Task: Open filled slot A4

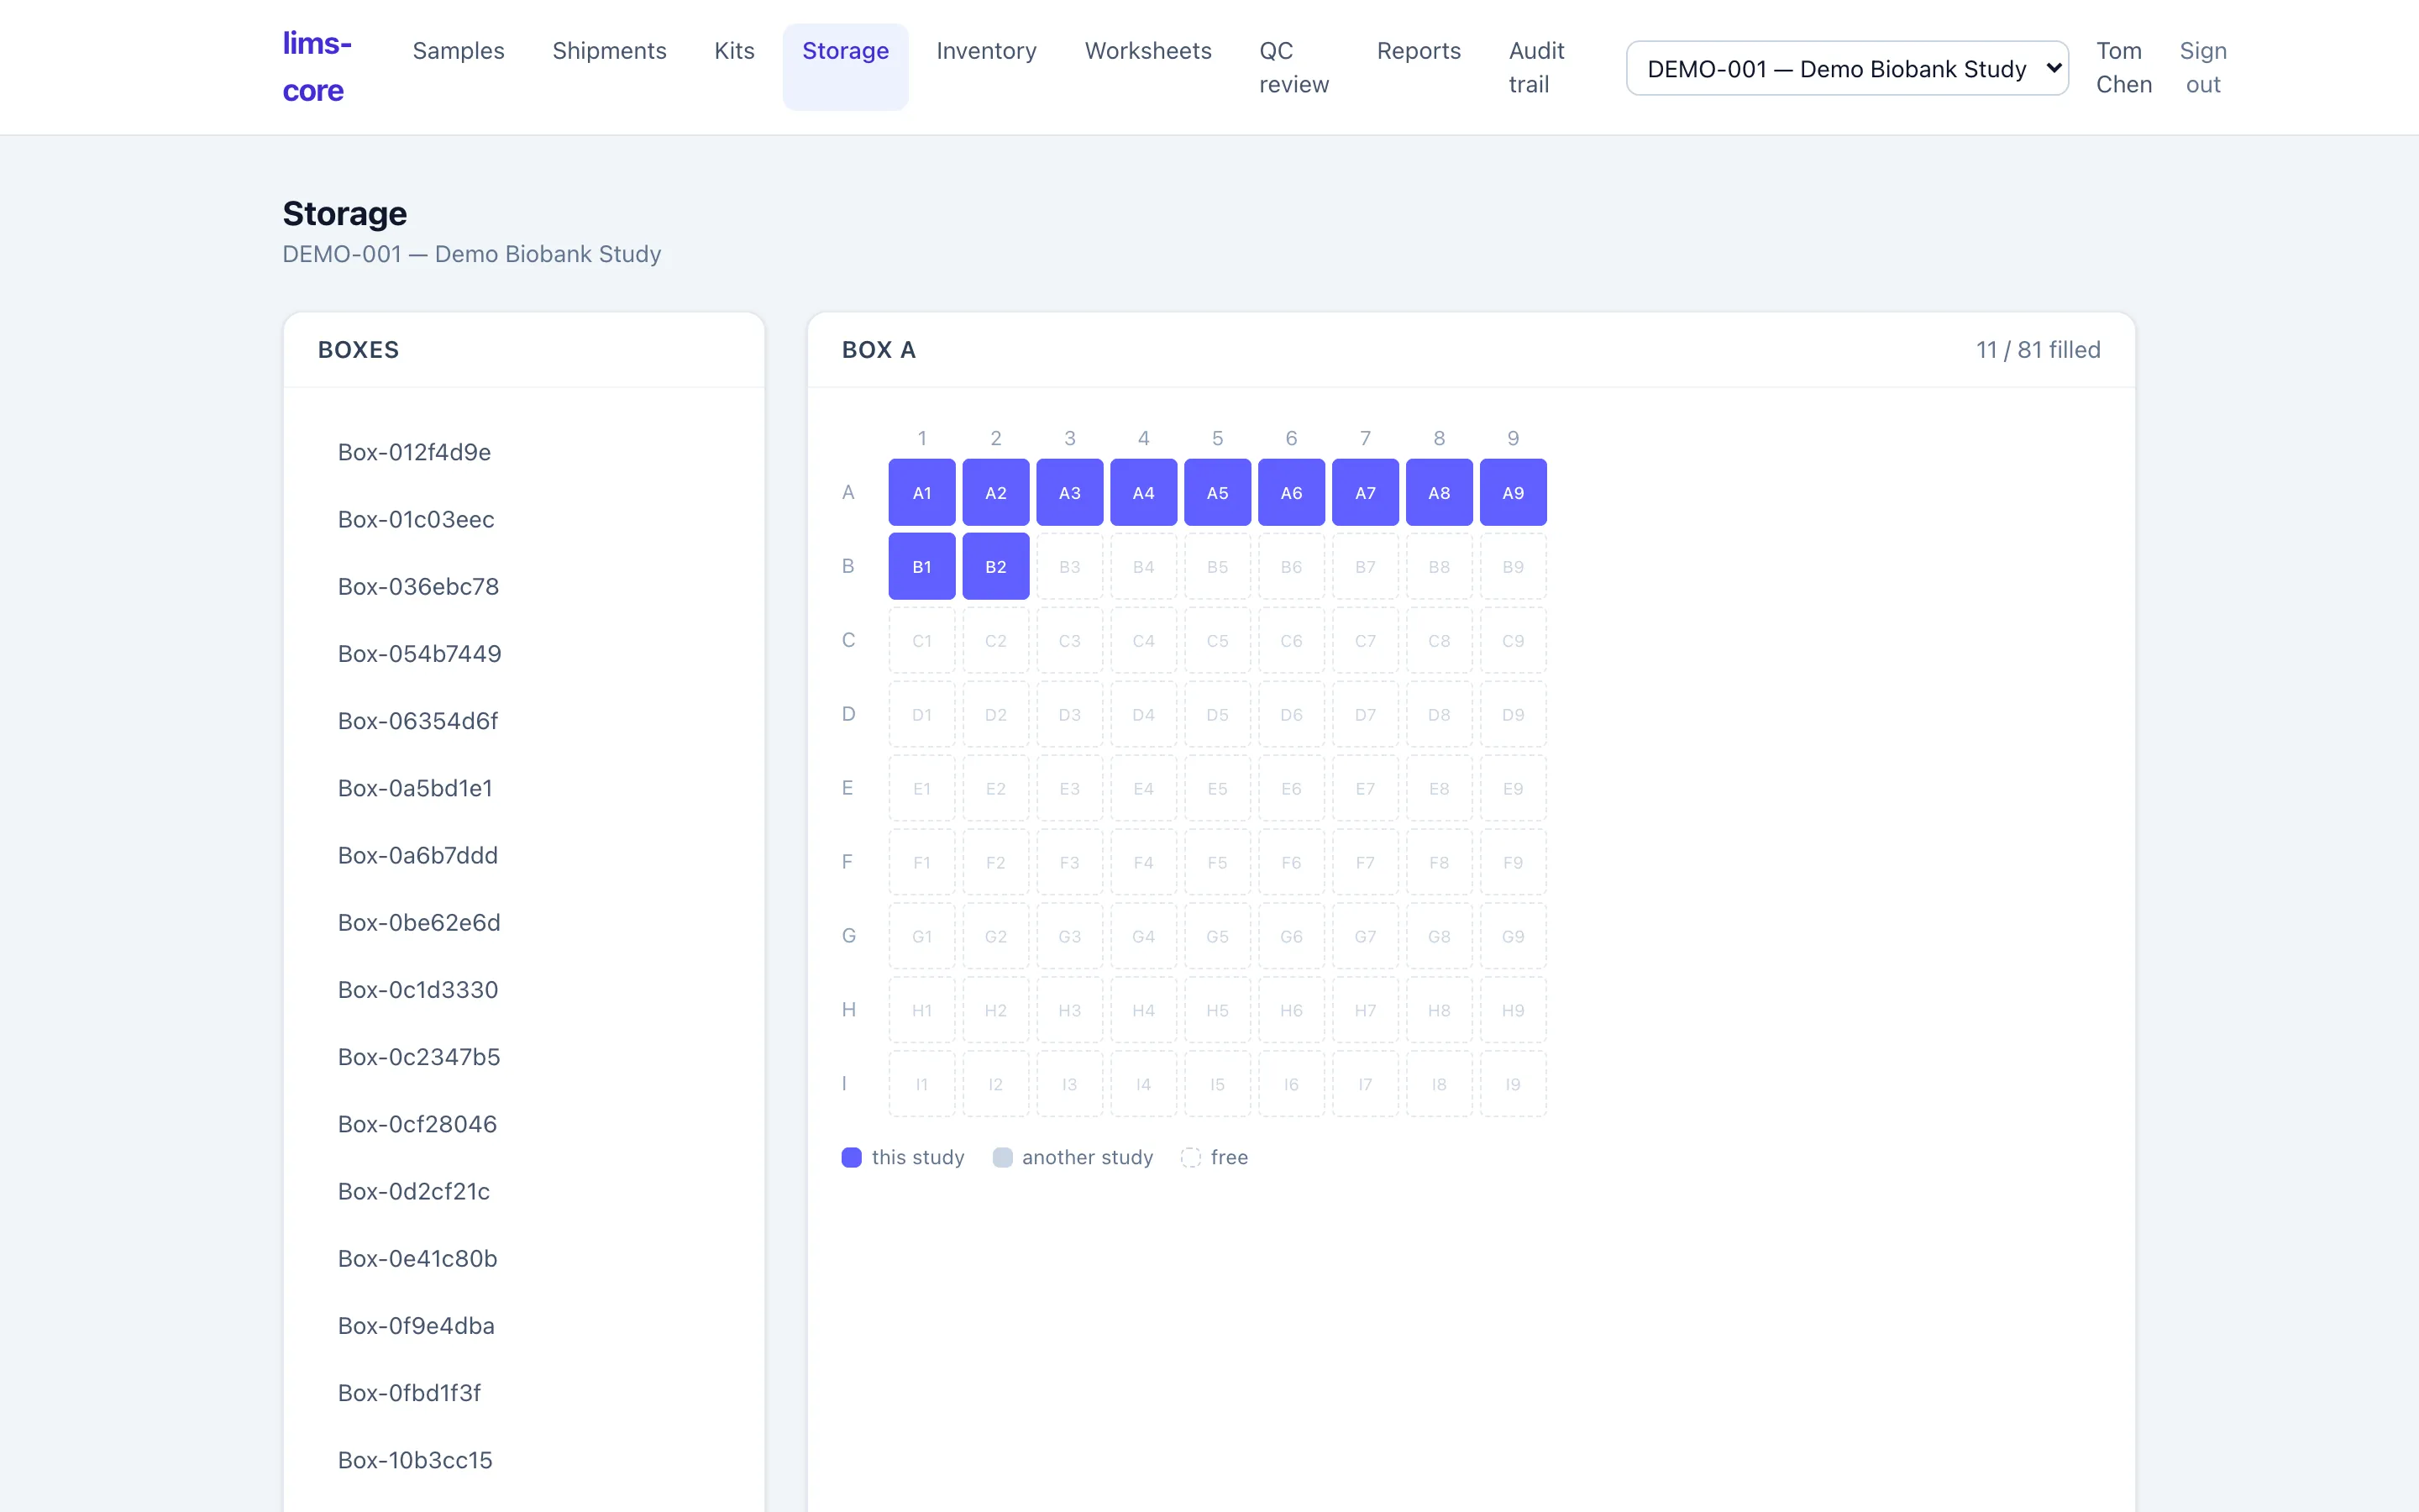Action: click(1143, 492)
